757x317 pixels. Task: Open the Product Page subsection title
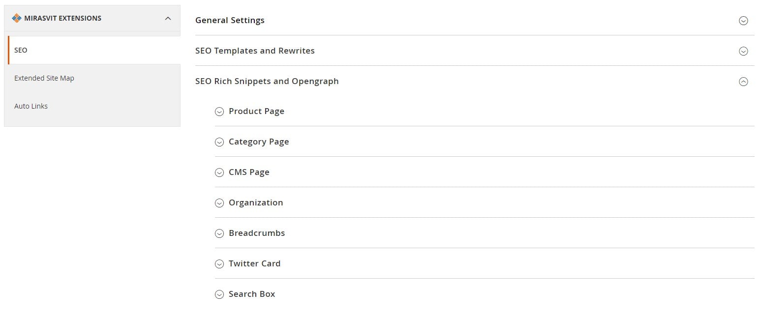(256, 111)
